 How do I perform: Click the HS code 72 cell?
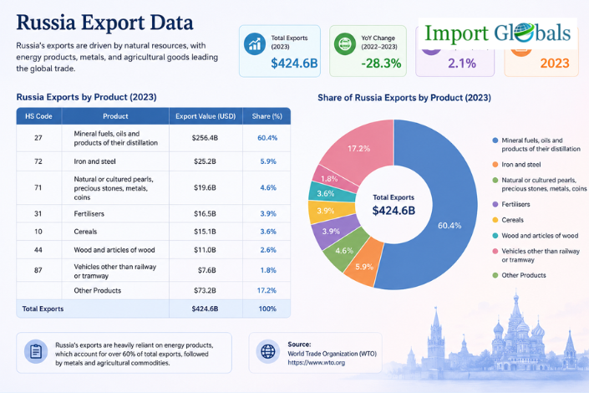click(38, 161)
